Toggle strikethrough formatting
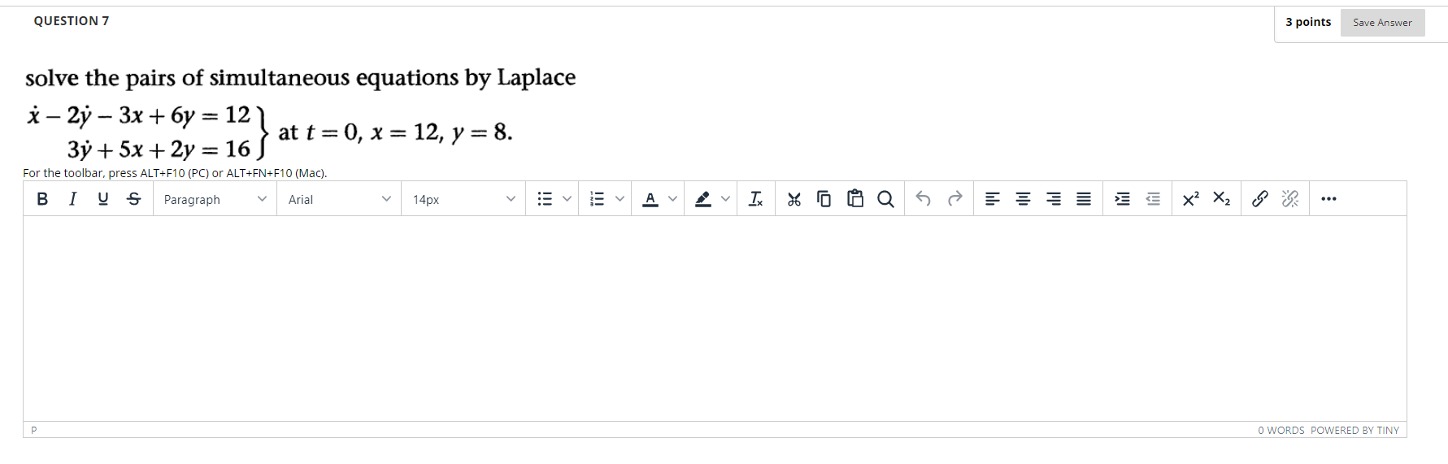The height and width of the screenshot is (464, 1448). pyautogui.click(x=134, y=199)
